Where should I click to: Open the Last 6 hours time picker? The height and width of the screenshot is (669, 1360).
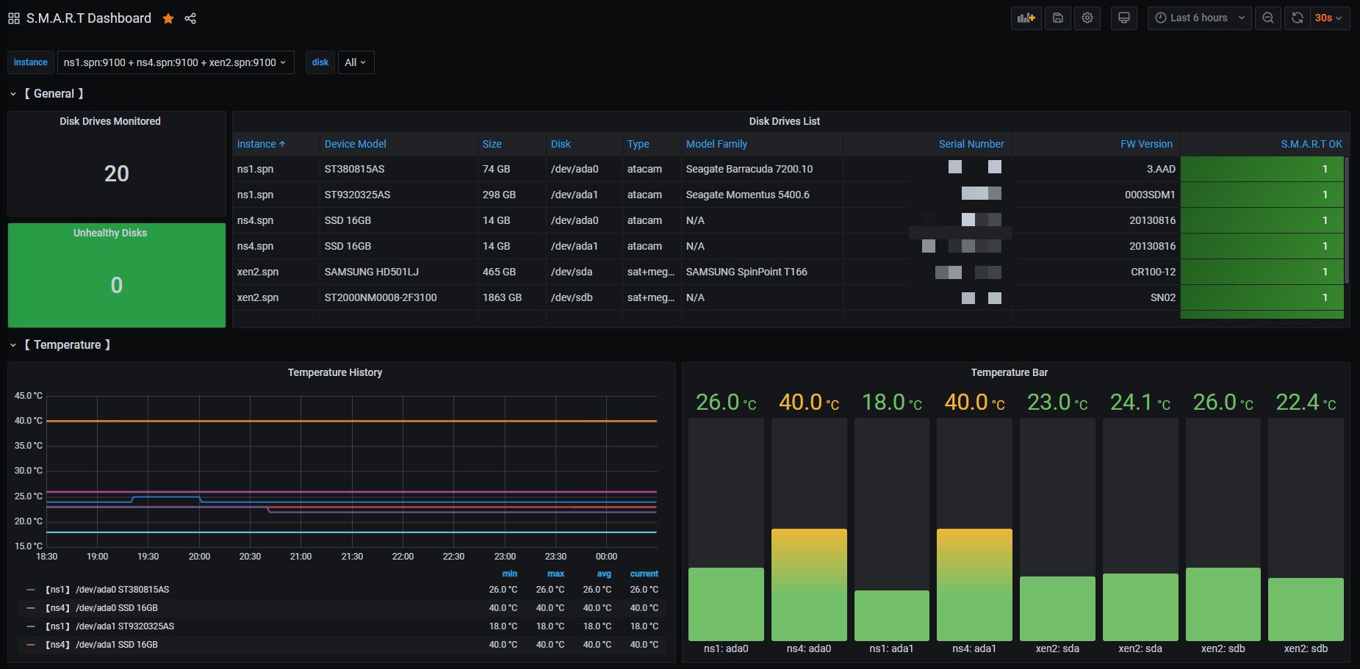[1199, 18]
